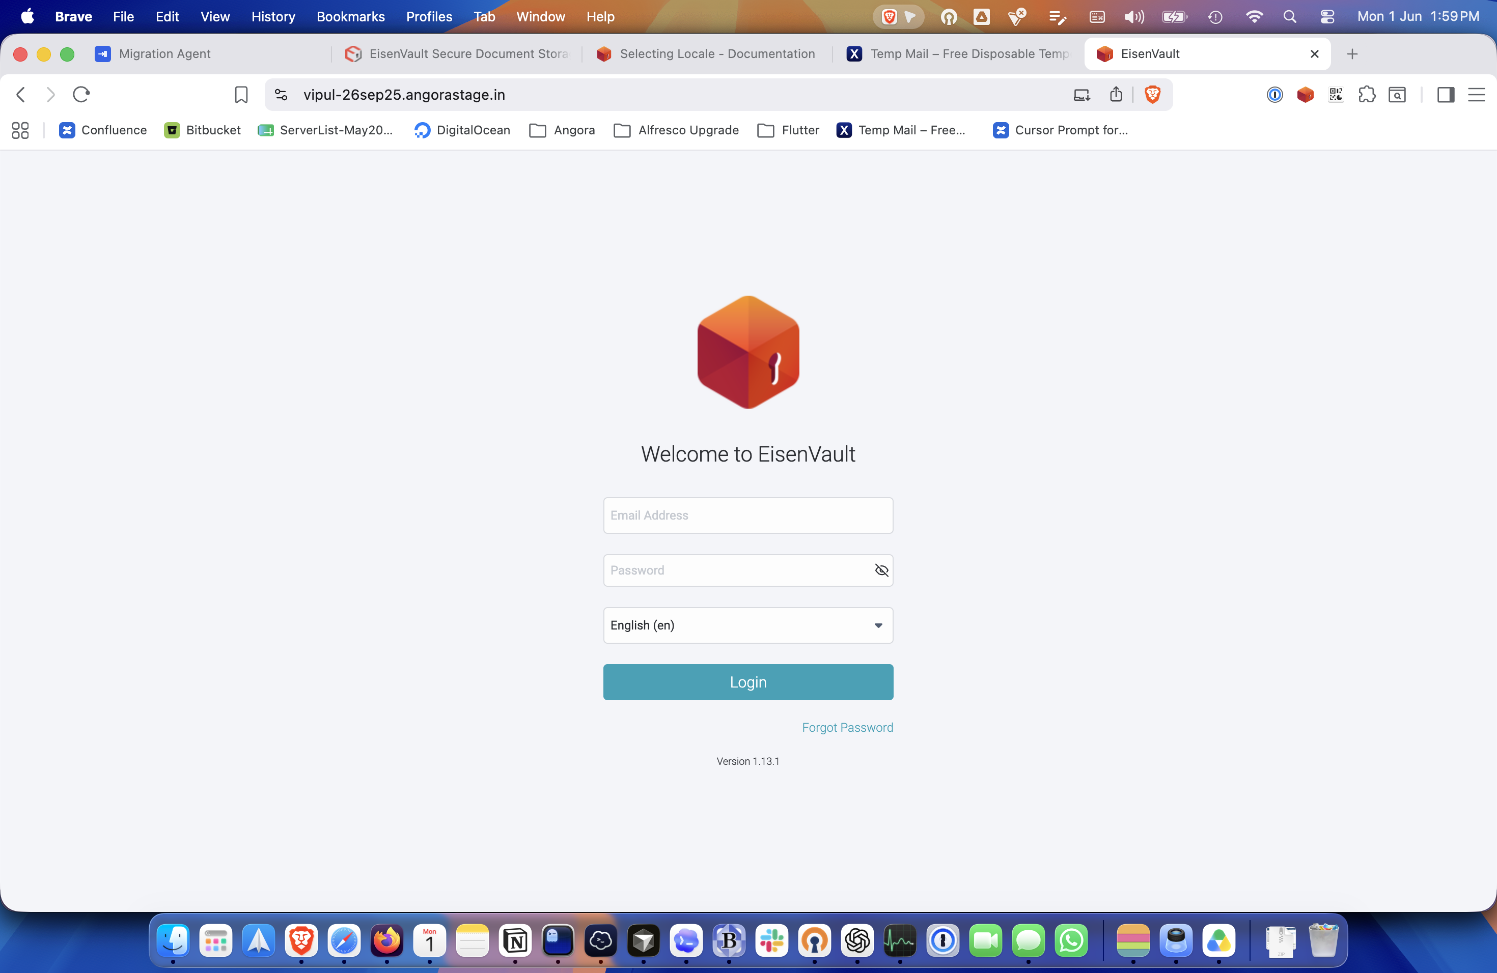Switch to Selecting Locale - Documentation tab
This screenshot has width=1497, height=973.
706,54
